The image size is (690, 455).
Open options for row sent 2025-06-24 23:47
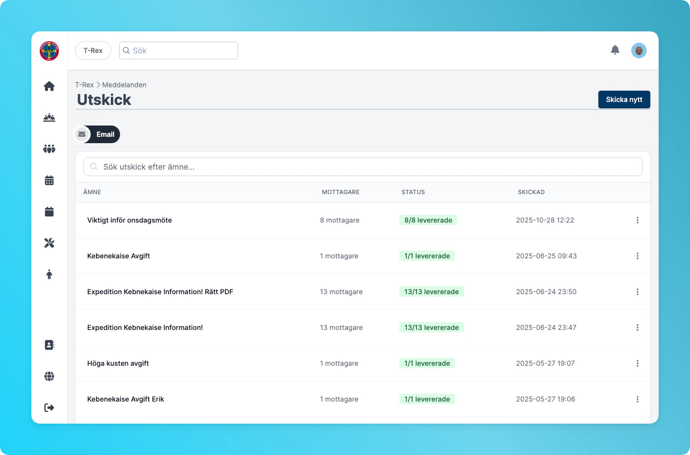click(638, 328)
